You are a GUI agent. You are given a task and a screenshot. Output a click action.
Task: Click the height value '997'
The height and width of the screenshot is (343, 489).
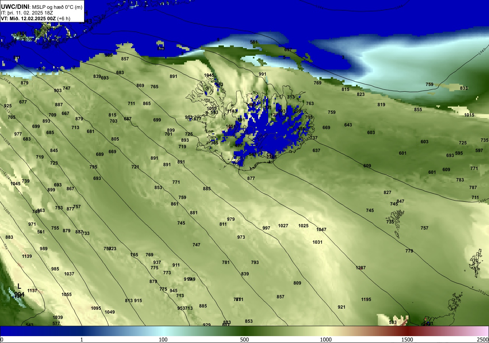tap(266, 228)
